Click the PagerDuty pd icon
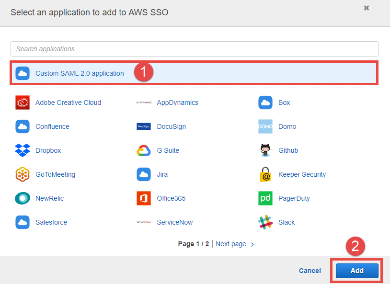The width and height of the screenshot is (390, 284). click(265, 198)
